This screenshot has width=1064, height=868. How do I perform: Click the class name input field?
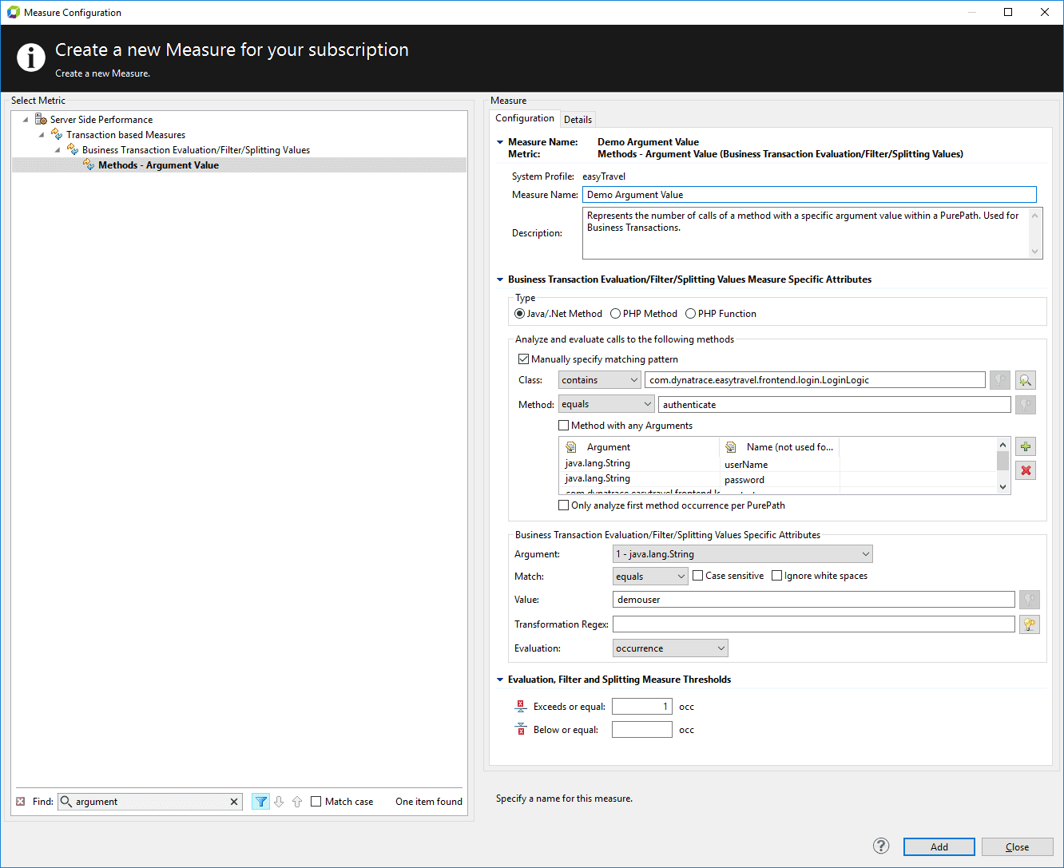pos(816,380)
